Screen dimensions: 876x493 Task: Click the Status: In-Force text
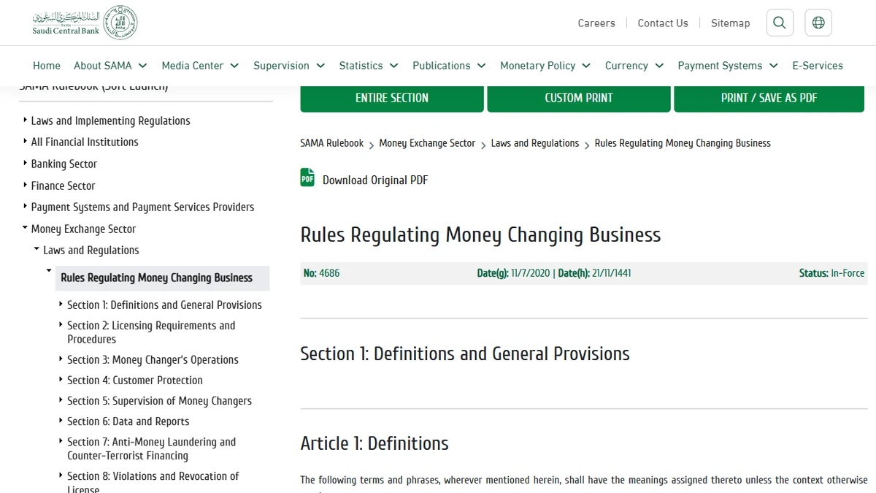pyautogui.click(x=831, y=273)
